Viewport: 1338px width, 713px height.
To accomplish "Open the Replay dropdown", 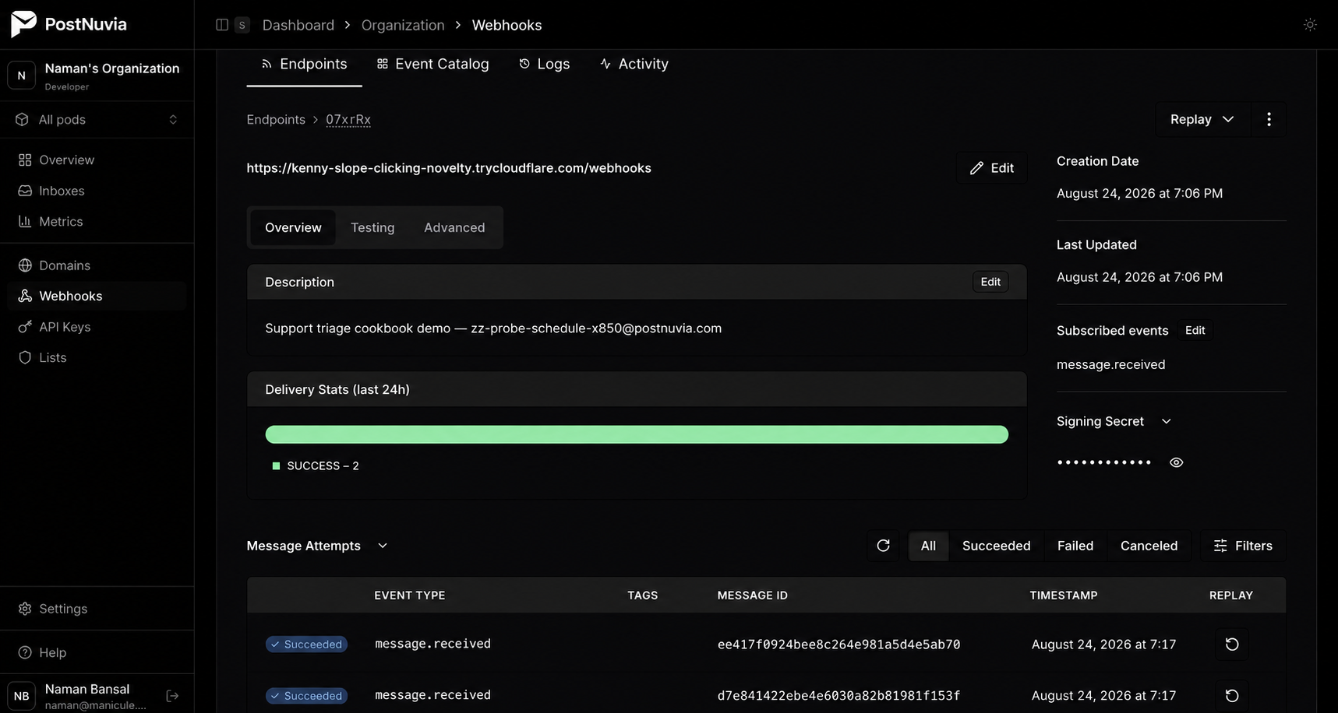I will click(1202, 119).
